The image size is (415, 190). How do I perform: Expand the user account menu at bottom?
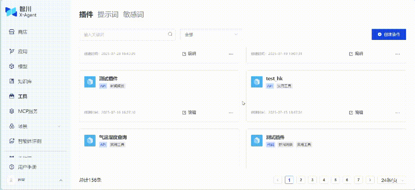tap(60, 180)
